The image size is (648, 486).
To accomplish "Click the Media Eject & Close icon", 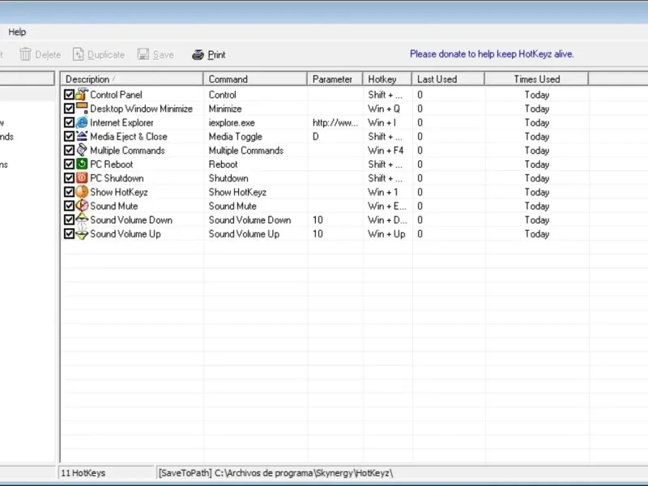I will 82,136.
